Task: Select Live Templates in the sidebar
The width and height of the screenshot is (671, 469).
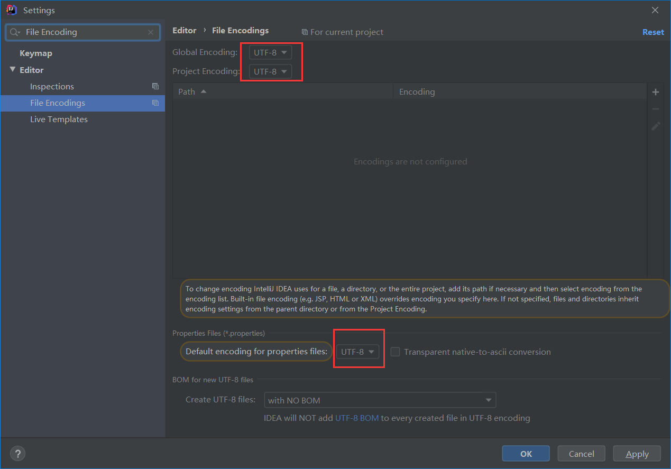Action: (59, 119)
